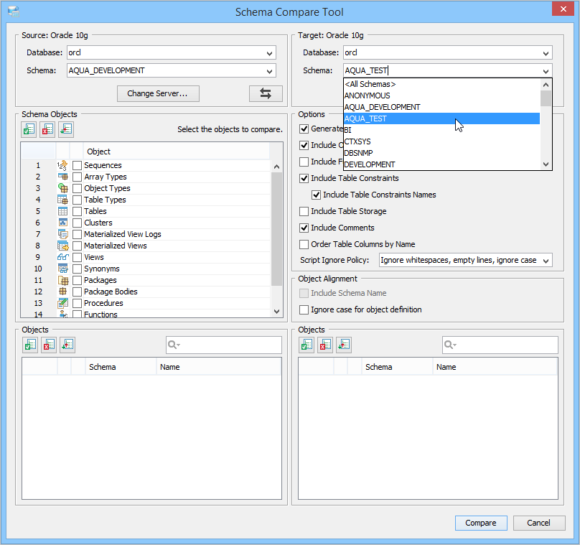The image size is (580, 545).
Task: Enable Include Table Storage option
Action: click(304, 211)
